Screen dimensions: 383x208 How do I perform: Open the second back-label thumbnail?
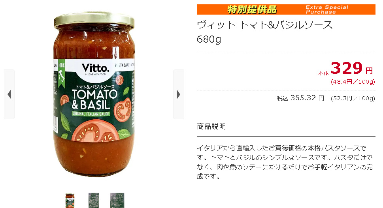tap(94, 201)
